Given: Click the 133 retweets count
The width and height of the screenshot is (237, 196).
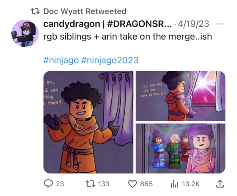Looking at the screenshot, I should [x=104, y=184].
